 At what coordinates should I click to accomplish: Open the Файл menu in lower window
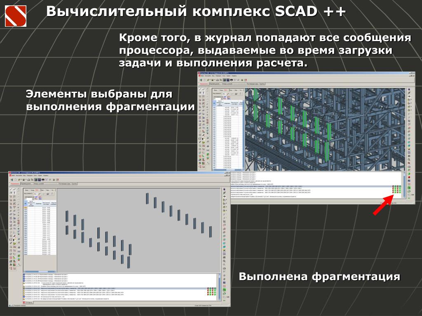14,175
